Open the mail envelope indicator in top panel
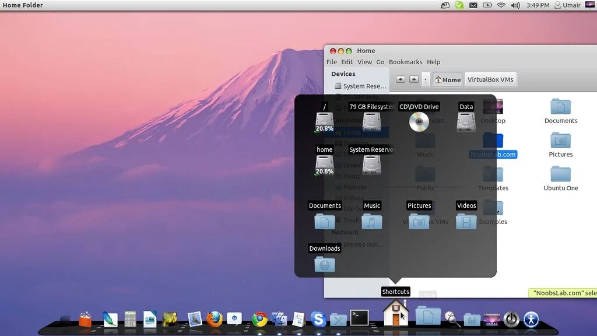Screen dimensions: 597x336 473,5
